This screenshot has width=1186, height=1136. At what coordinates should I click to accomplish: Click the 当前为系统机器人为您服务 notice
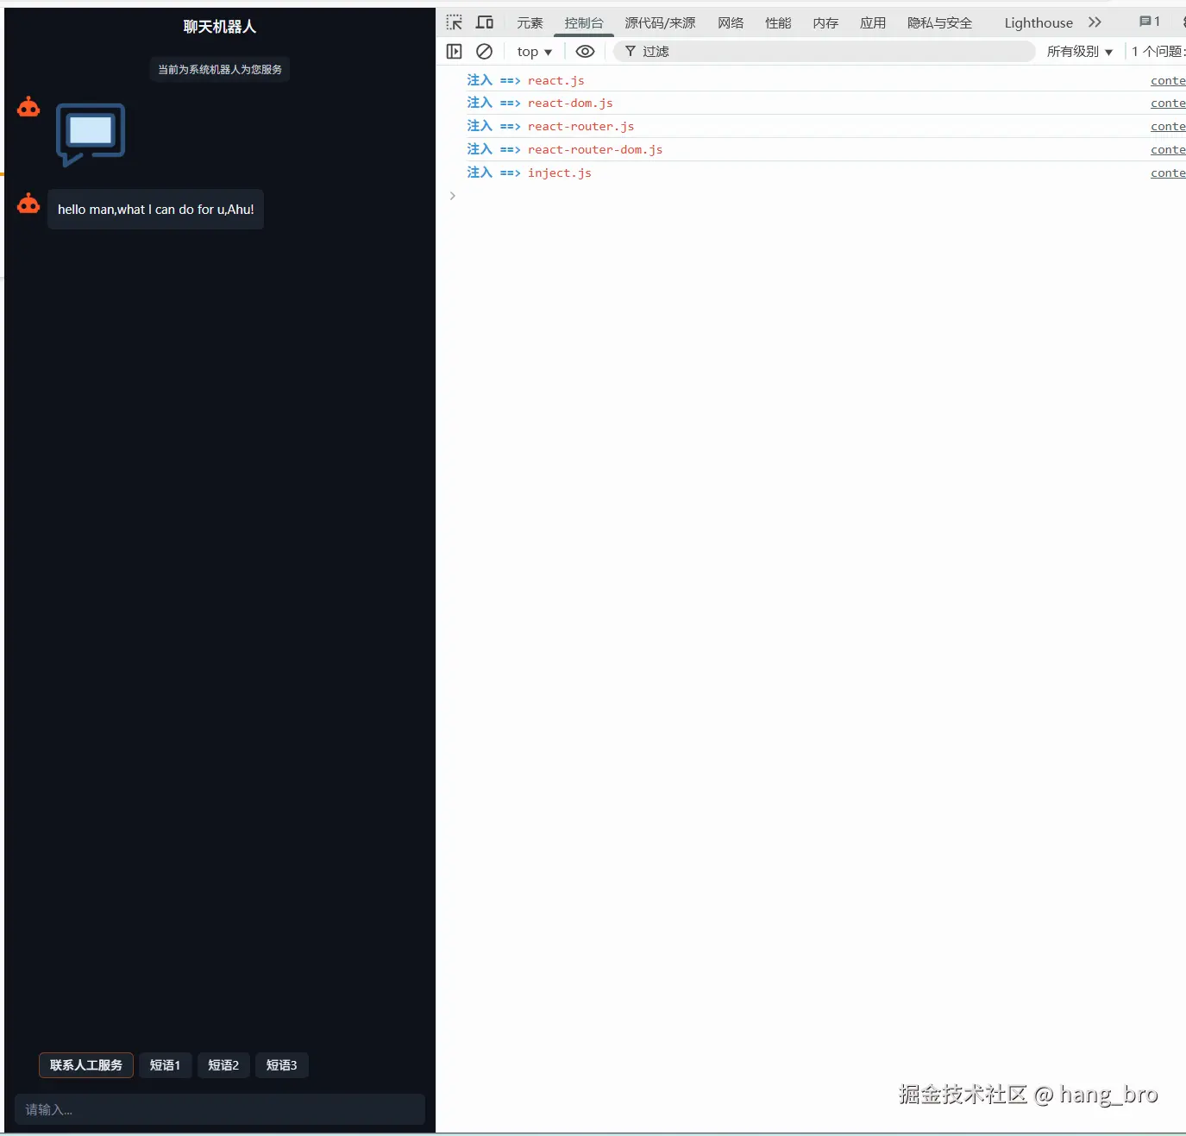click(220, 69)
